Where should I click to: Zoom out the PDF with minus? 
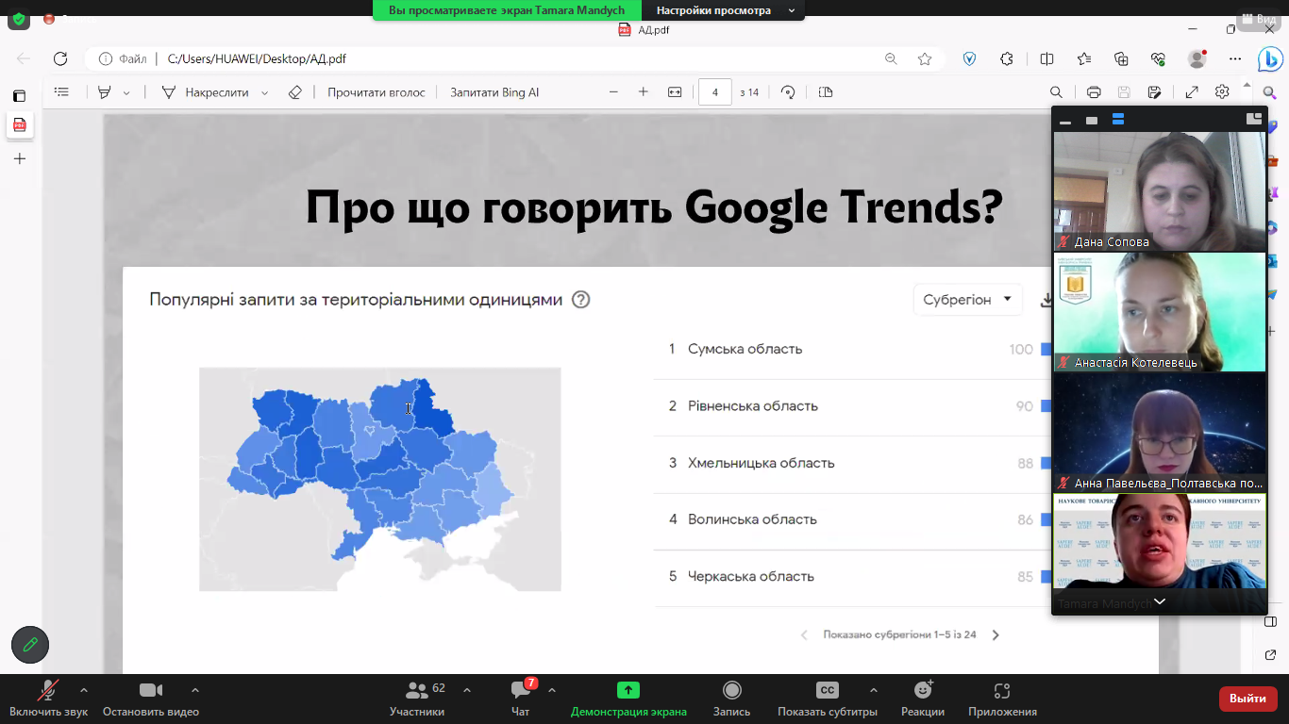point(613,92)
